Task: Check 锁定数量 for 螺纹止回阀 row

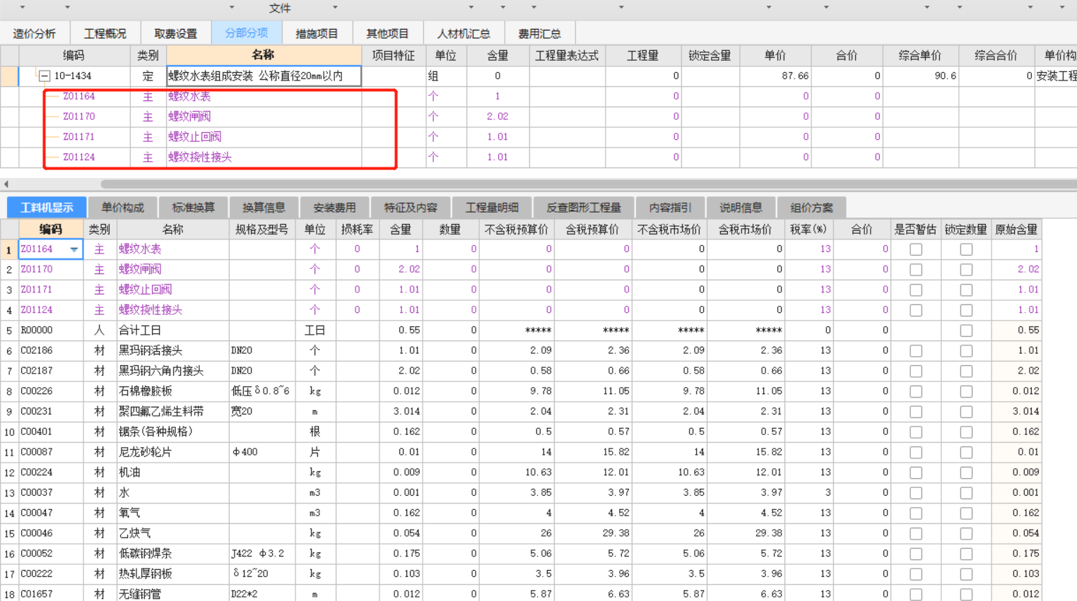Action: point(966,290)
